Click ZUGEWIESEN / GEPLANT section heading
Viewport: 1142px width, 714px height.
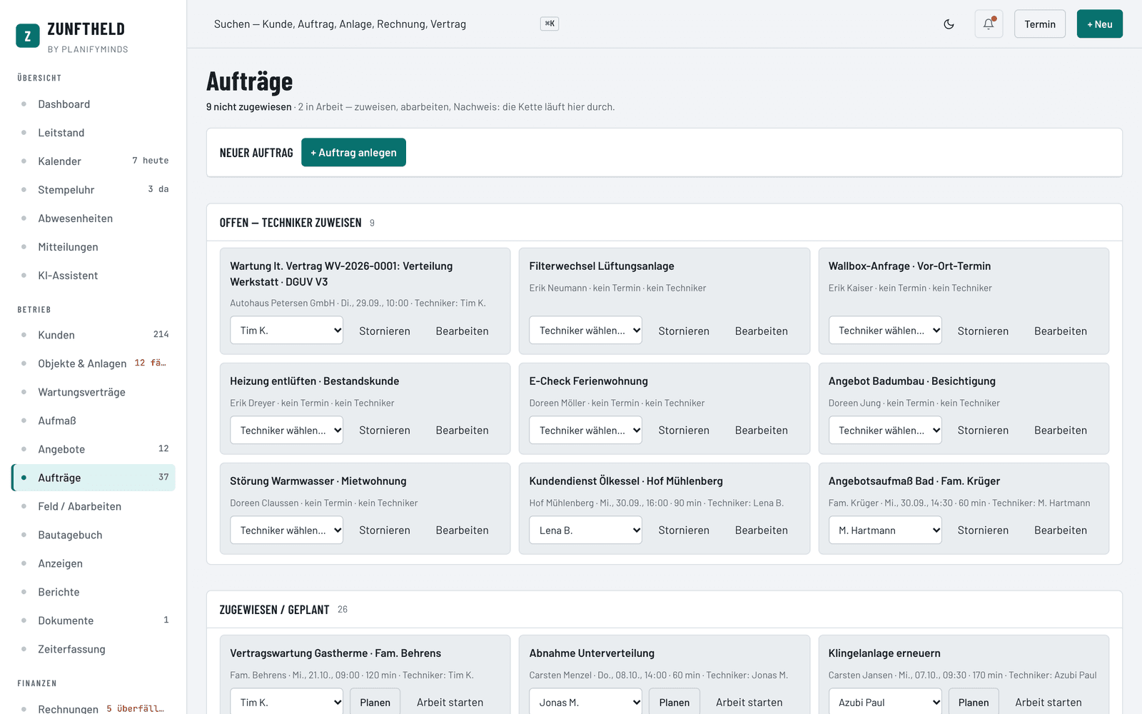(274, 610)
